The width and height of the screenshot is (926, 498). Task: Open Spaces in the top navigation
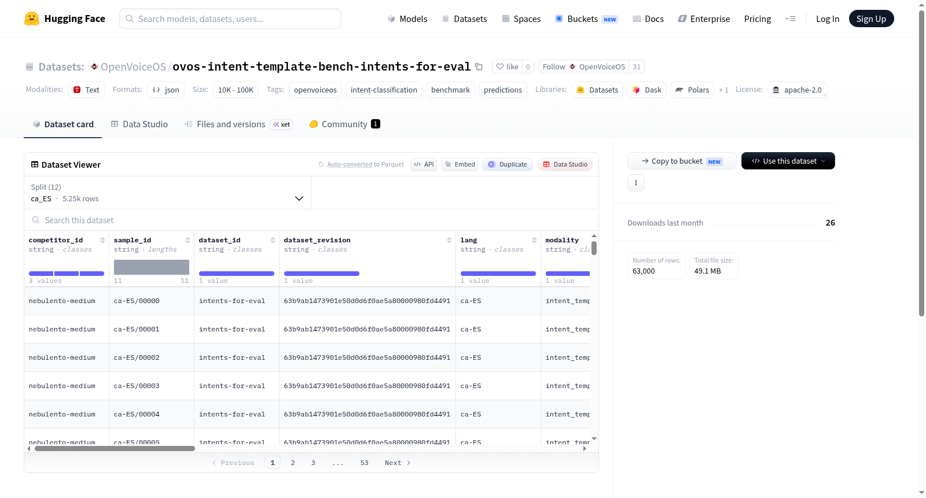coord(521,19)
